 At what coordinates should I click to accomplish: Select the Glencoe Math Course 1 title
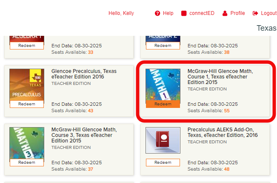click(220, 77)
